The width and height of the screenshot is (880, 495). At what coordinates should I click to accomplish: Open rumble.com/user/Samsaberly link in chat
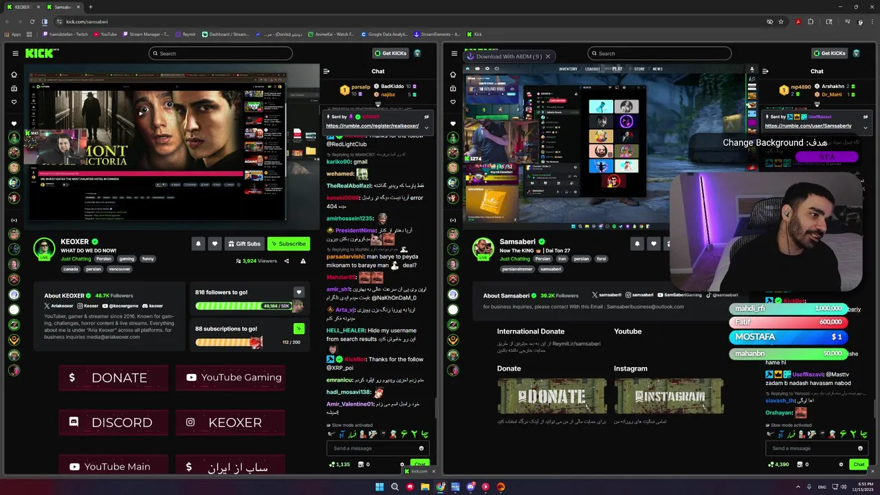pyautogui.click(x=808, y=126)
